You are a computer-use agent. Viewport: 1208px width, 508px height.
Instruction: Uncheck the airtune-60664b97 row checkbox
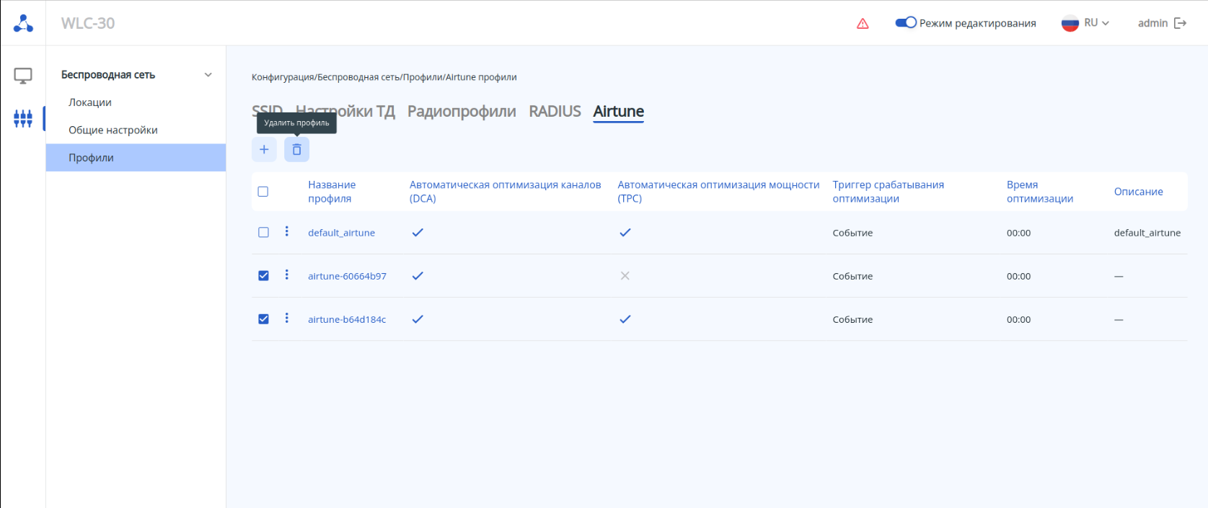pos(263,276)
